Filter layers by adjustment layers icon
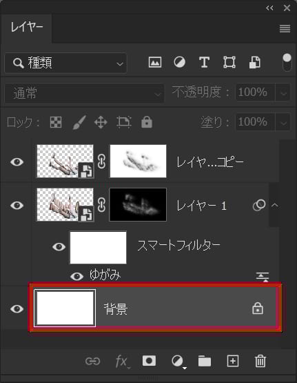Image resolution: width=297 pixels, height=383 pixels. coord(179,62)
